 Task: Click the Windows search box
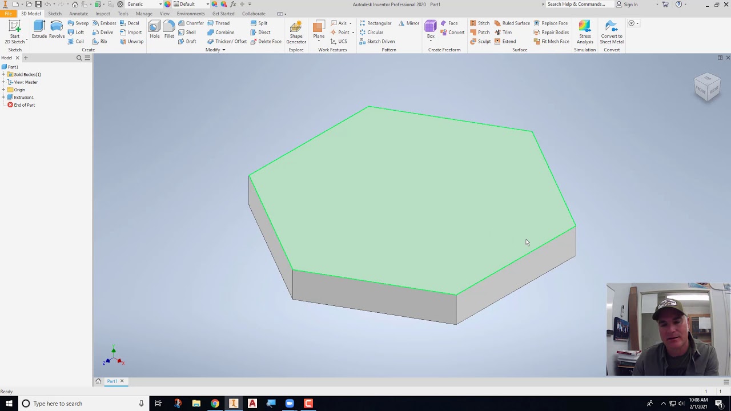tap(82, 404)
